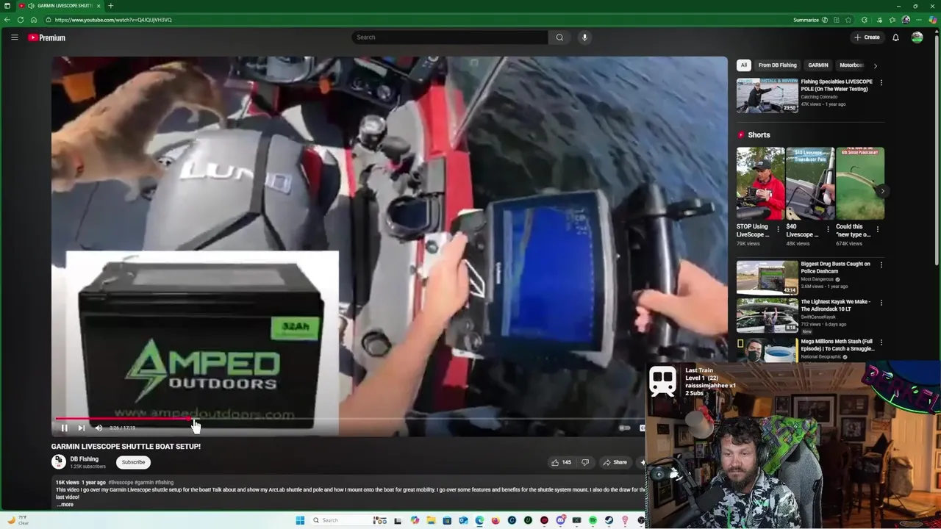The width and height of the screenshot is (941, 529).
Task: Open DB Fishing channel name link
Action: tap(84, 459)
